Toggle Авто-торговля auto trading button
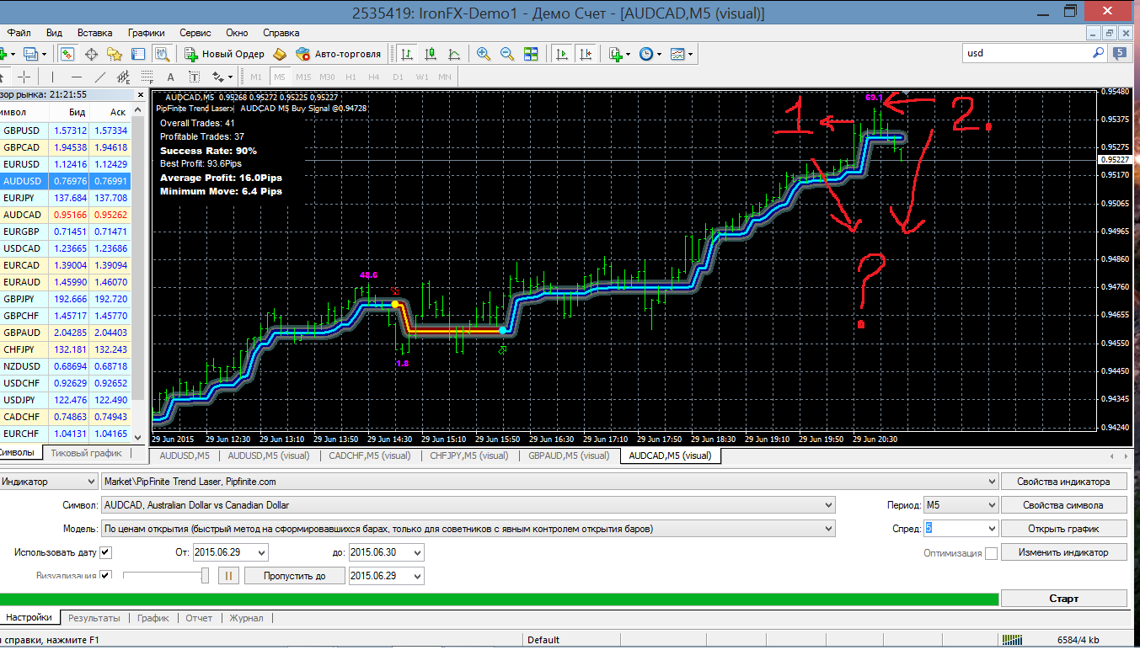Image resolution: width=1140 pixels, height=650 pixels. pyautogui.click(x=338, y=54)
